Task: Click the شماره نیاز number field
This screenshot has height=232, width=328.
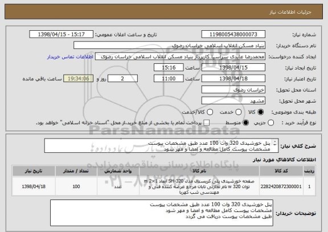Action: [233, 34]
